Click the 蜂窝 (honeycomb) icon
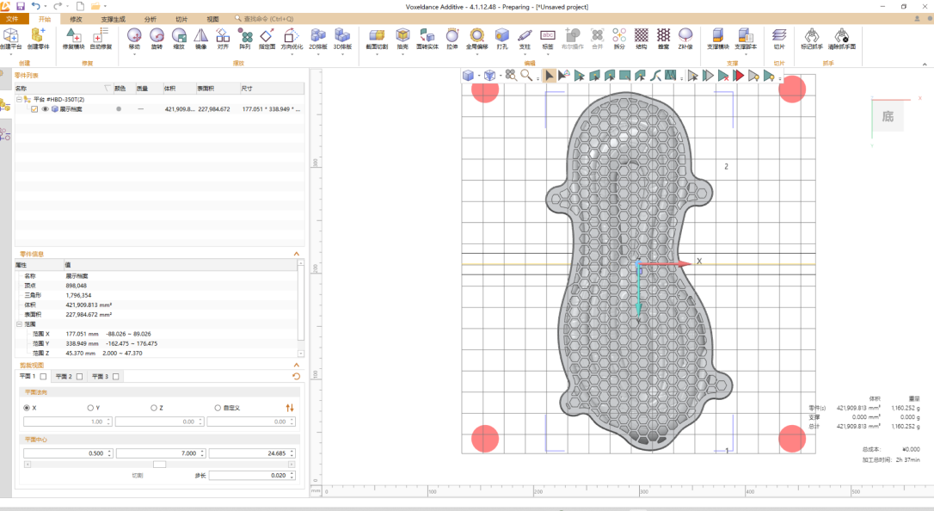The width and height of the screenshot is (934, 511). point(663,35)
